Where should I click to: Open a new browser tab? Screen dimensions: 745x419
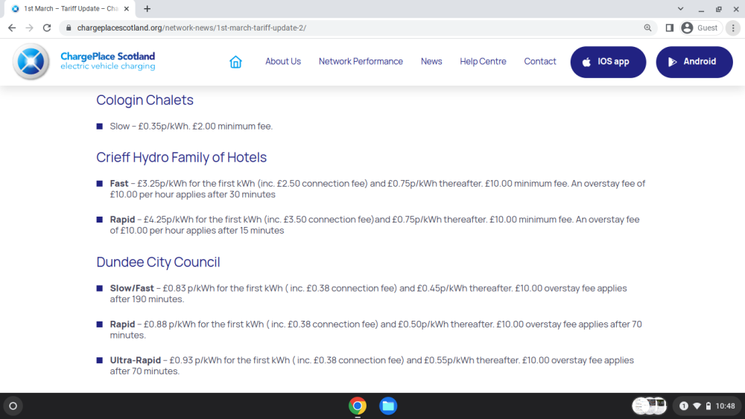148,9
